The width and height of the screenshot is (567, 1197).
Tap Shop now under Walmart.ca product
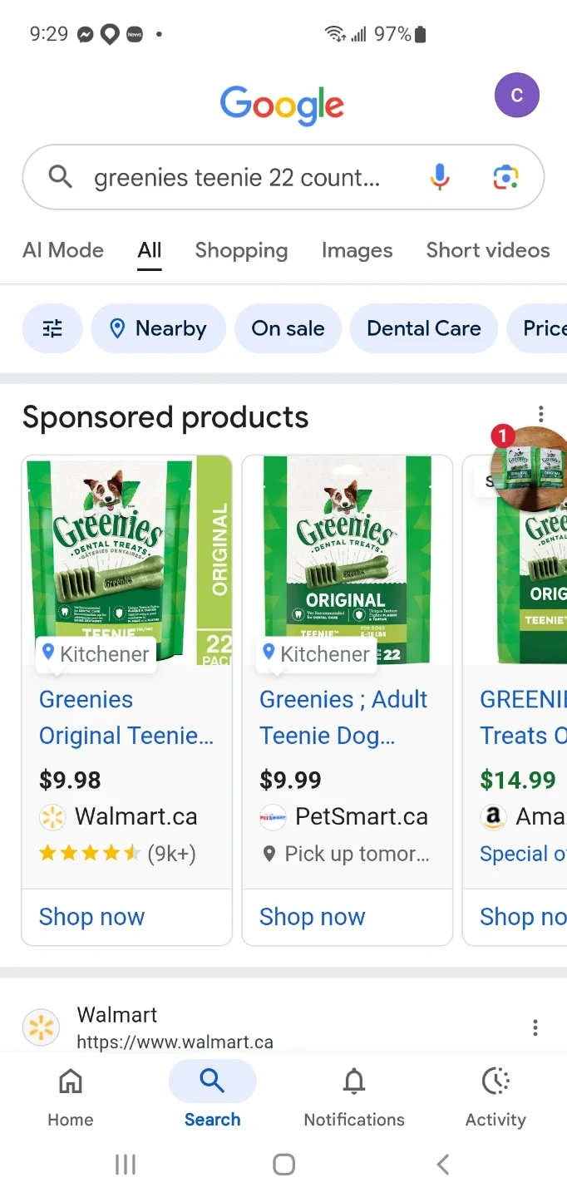(x=92, y=917)
